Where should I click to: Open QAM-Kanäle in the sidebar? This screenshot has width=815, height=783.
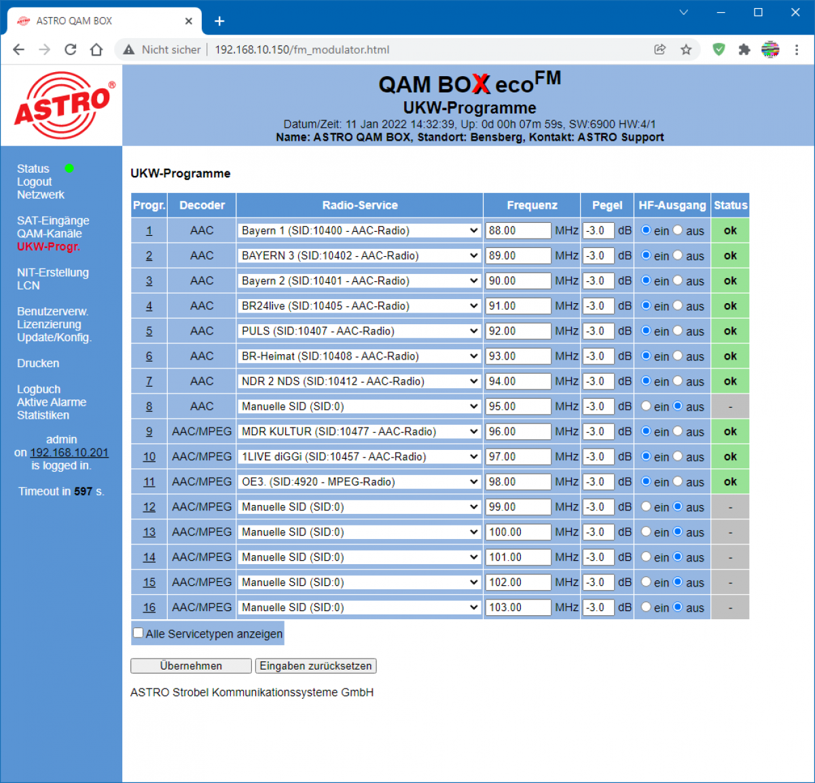[50, 234]
